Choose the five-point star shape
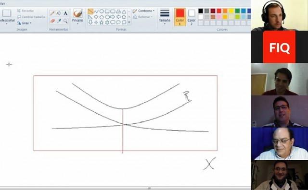Screen dimensions: 308x190 102,23
